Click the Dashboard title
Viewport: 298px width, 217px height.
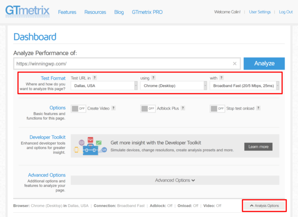pos(35,37)
